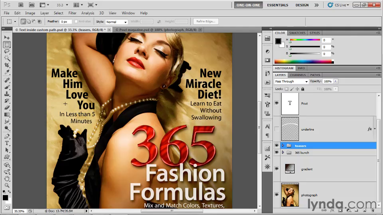Click the Feather input field
The image size is (383, 215).
(66, 21)
